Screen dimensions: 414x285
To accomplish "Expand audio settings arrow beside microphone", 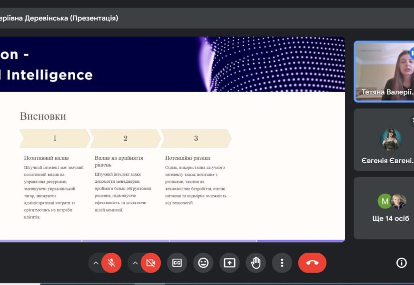I will pyautogui.click(x=96, y=263).
